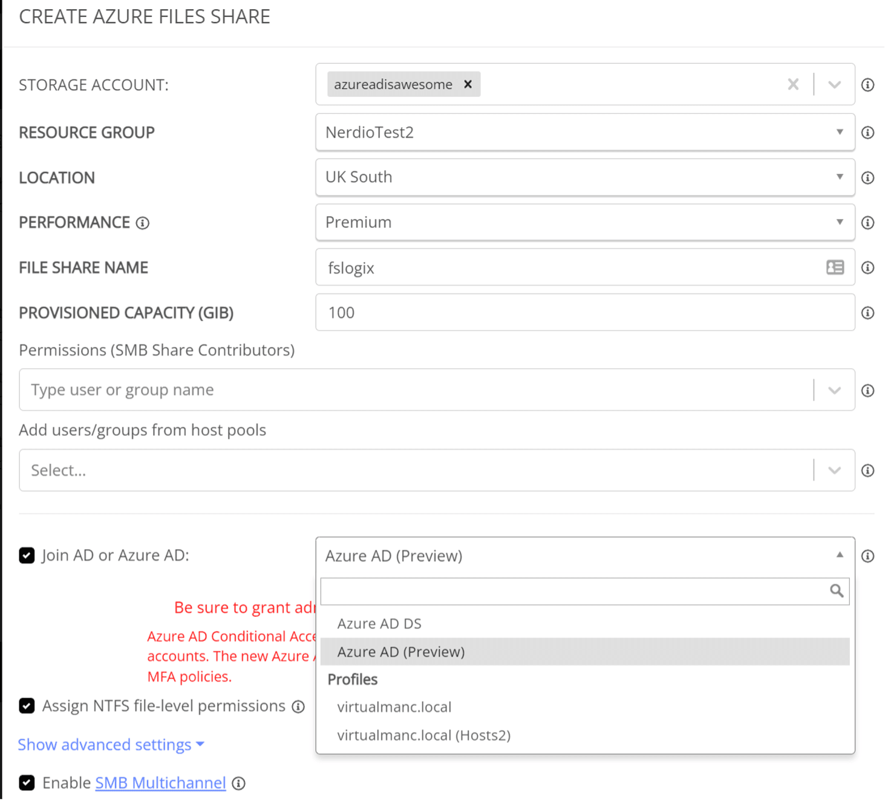Viewport: 885px width, 801px height.
Task: Click the Location info icon
Action: [867, 177]
